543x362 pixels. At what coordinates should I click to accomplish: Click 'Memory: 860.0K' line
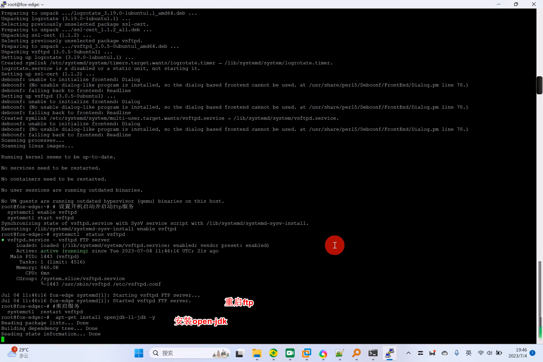click(x=37, y=267)
